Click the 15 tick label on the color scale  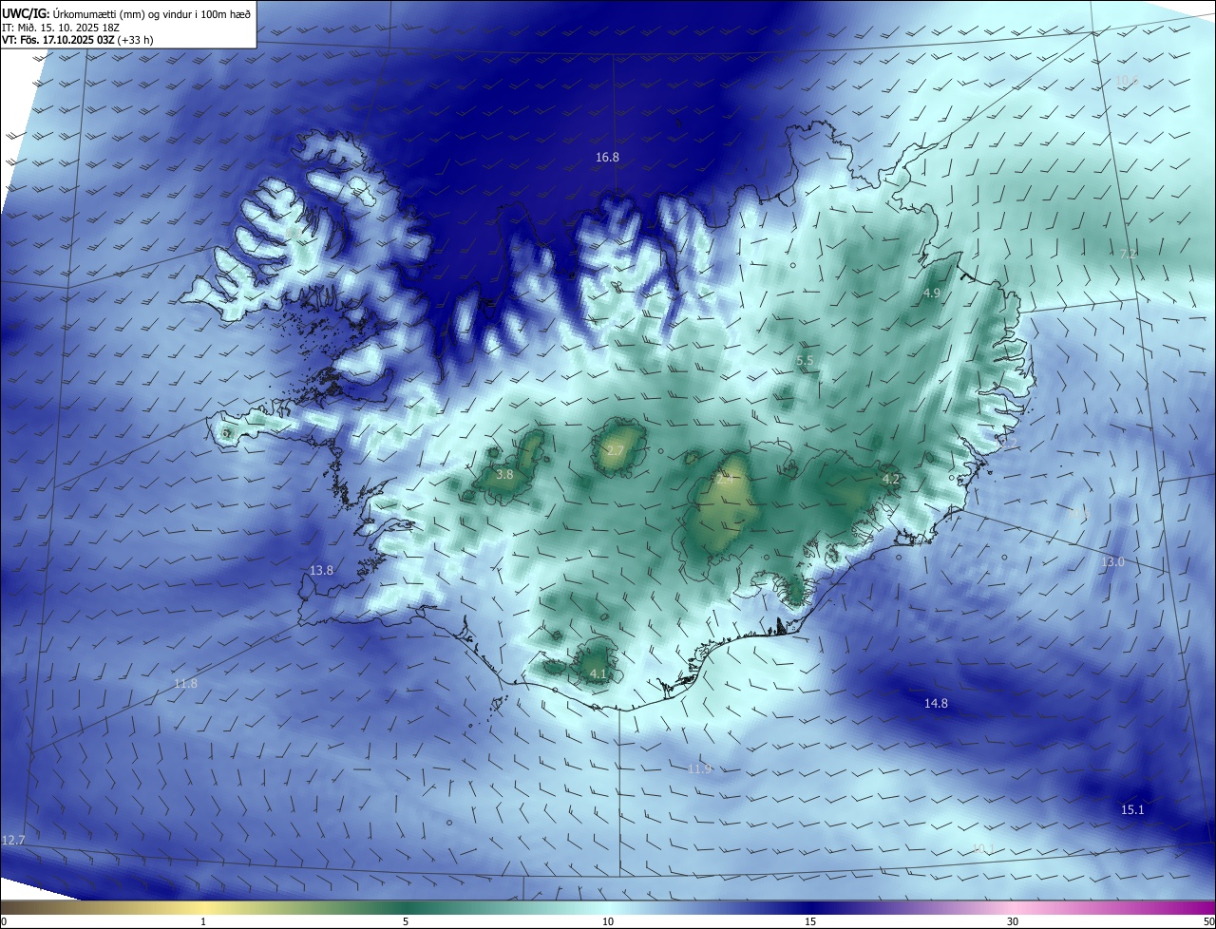click(x=810, y=921)
